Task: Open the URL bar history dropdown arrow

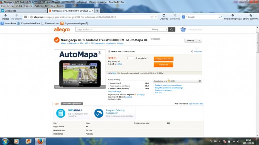Action: point(156,17)
